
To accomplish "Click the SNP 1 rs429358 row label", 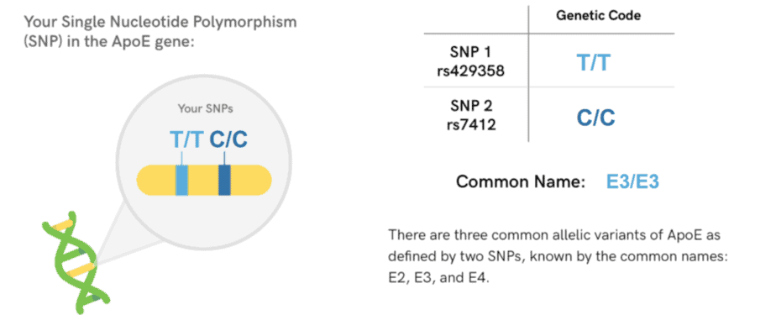I will 470,61.
